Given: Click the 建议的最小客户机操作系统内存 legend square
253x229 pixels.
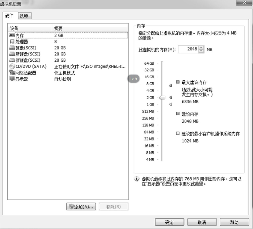Looking at the screenshot, I should click(178, 134).
